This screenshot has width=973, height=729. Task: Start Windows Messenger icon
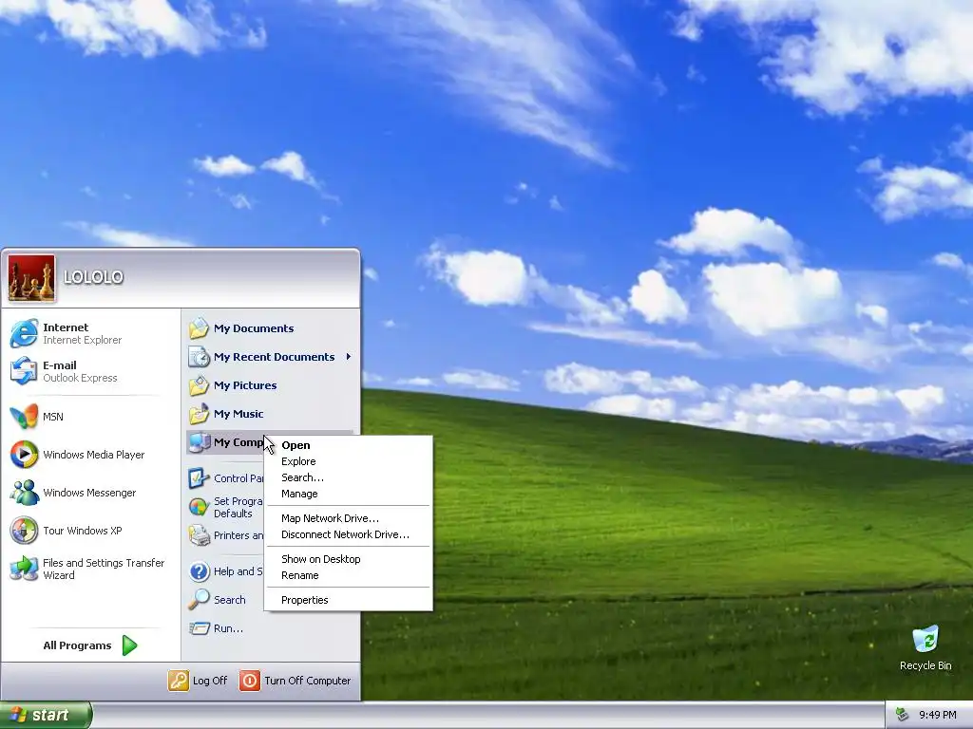(24, 493)
